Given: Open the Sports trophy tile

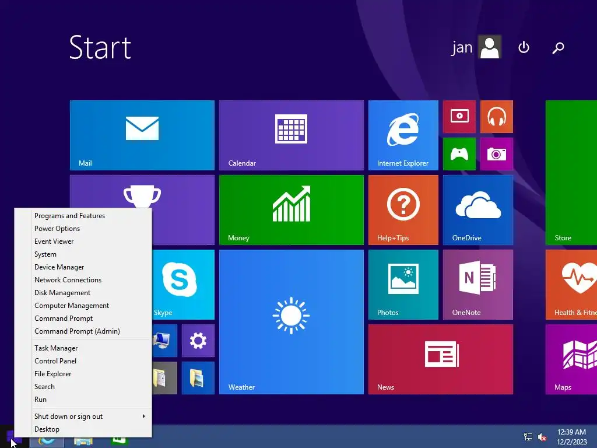Looking at the screenshot, I should click(x=142, y=191).
